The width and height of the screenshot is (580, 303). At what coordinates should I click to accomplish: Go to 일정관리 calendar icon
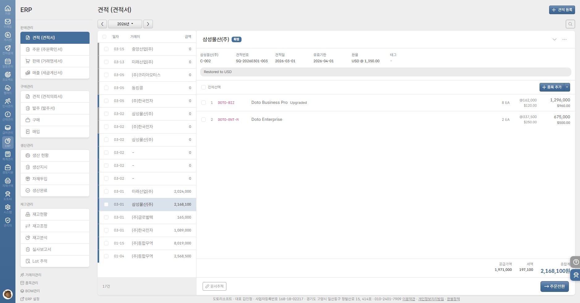[x=8, y=63]
